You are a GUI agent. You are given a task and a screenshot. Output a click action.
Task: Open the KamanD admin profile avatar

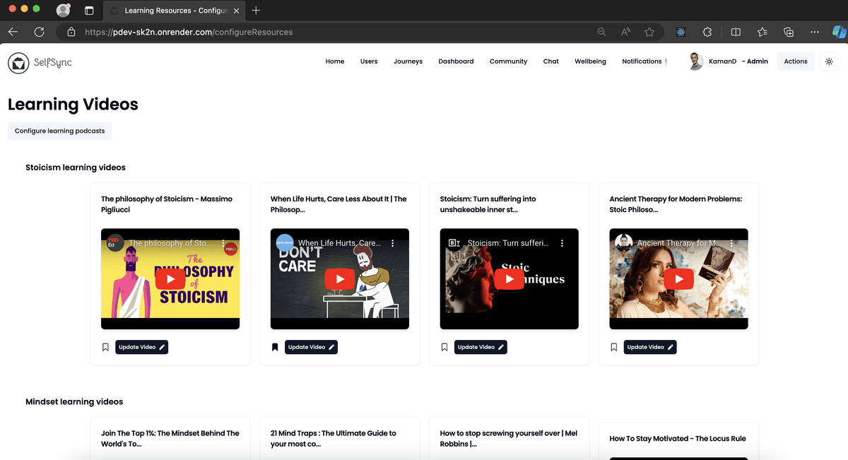coord(696,61)
